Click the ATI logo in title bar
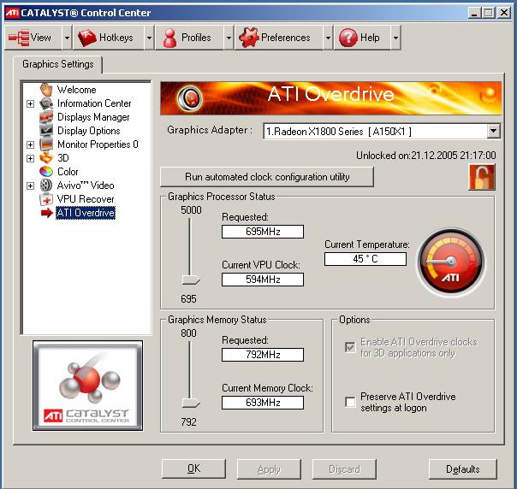This screenshot has width=517, height=489. 12,13
